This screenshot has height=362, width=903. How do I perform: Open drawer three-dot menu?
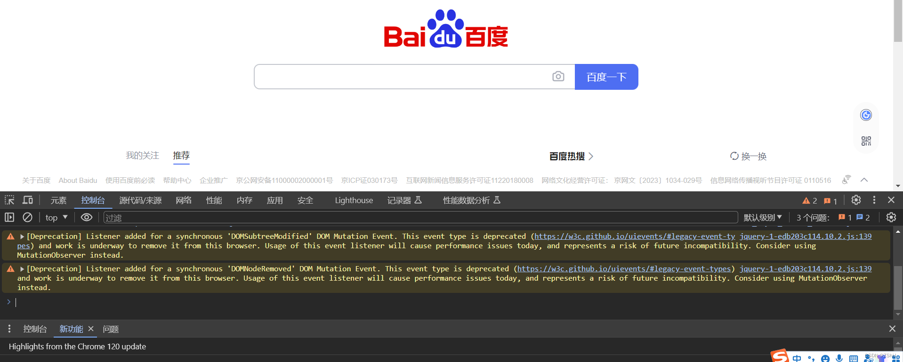(x=9, y=329)
